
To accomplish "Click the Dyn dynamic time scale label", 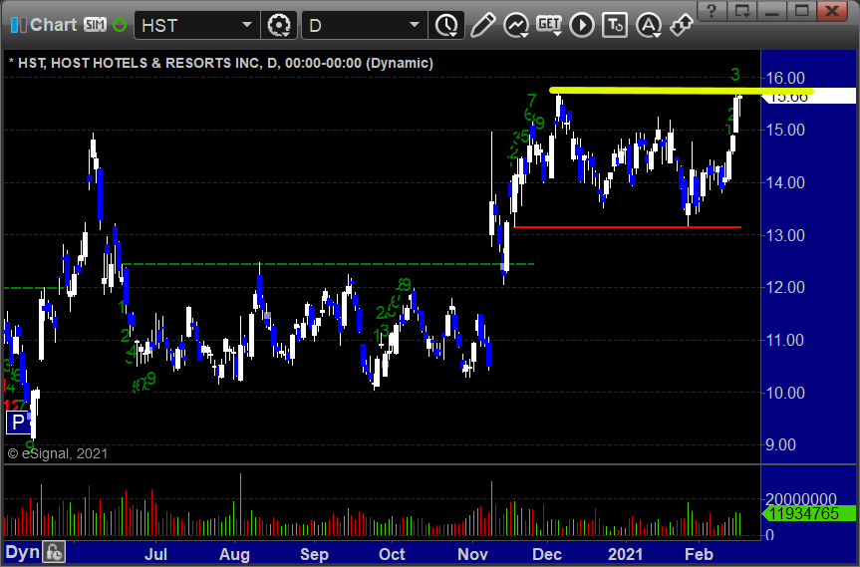I will 23,552.
